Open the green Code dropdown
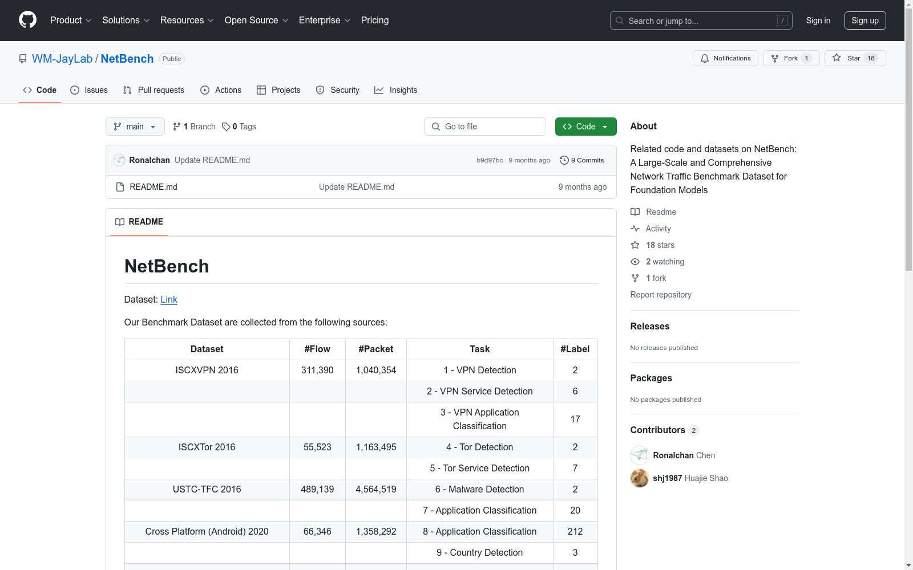Screen dimensions: 913x570 [x=585, y=127]
